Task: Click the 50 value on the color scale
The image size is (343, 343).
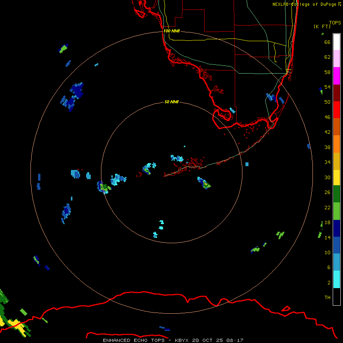Action: point(327,102)
